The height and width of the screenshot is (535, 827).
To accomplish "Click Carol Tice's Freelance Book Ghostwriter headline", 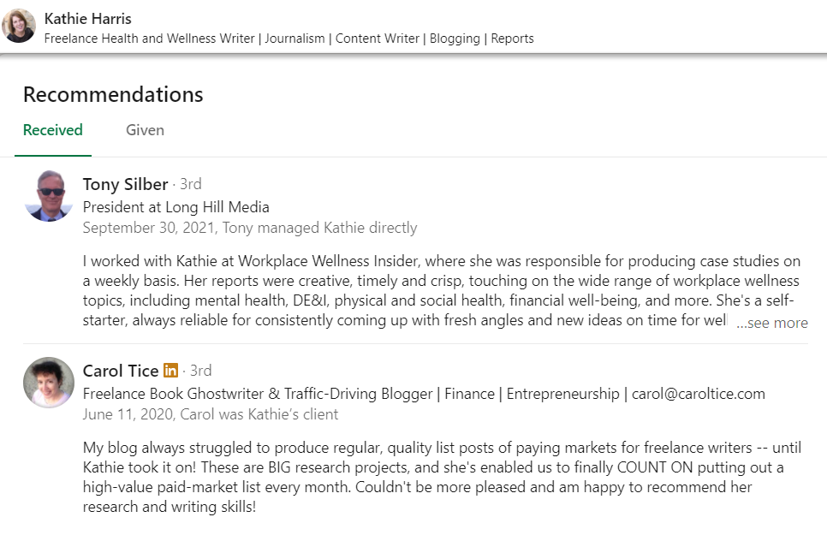I will 424,394.
